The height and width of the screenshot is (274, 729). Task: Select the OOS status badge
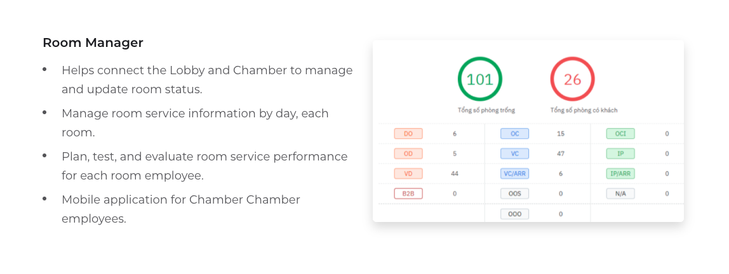[x=514, y=193]
